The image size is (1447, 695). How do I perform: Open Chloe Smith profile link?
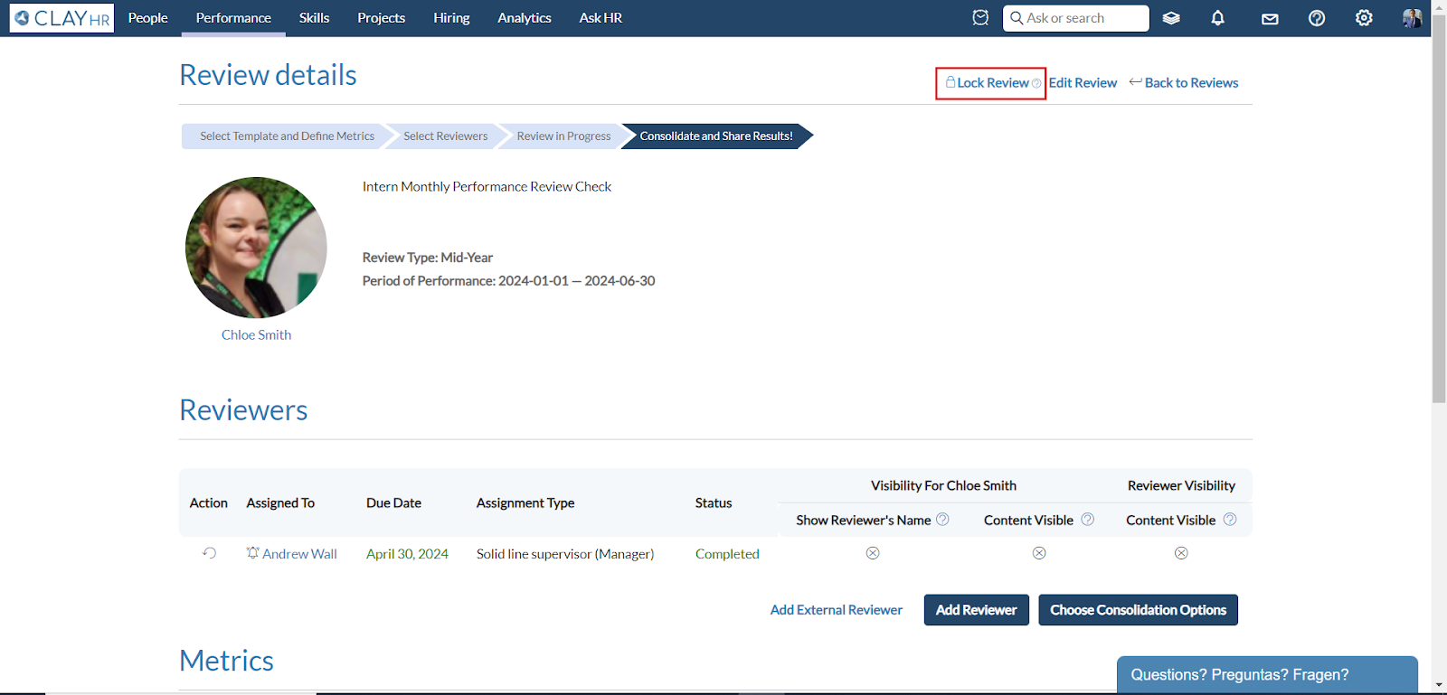(x=256, y=335)
